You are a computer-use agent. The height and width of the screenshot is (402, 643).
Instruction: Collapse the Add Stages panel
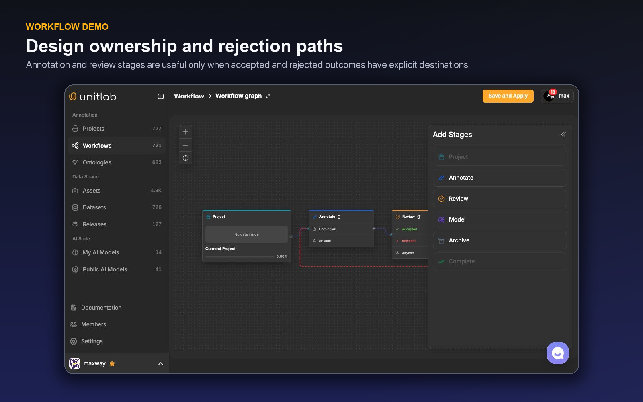[563, 135]
